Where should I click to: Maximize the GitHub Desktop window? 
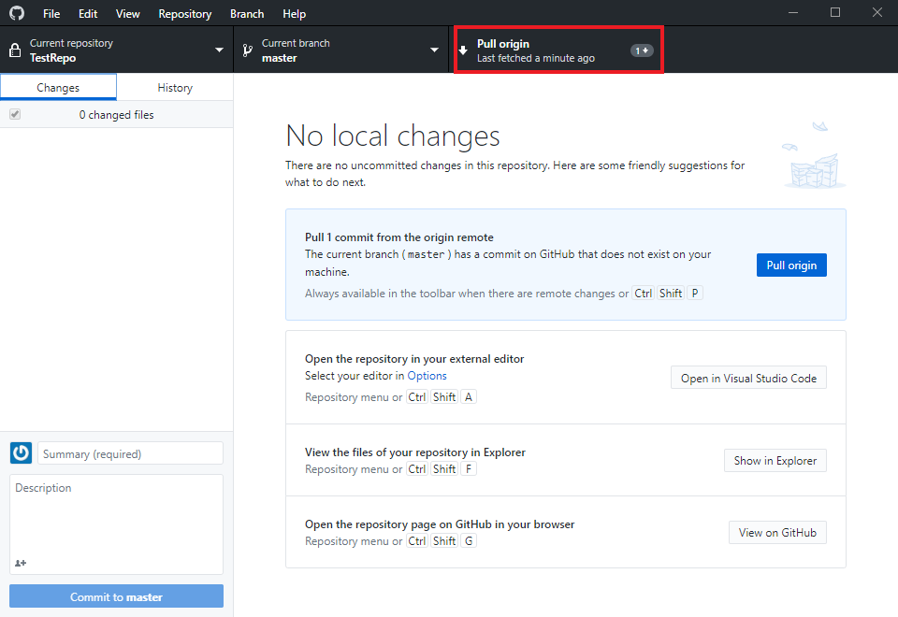835,12
